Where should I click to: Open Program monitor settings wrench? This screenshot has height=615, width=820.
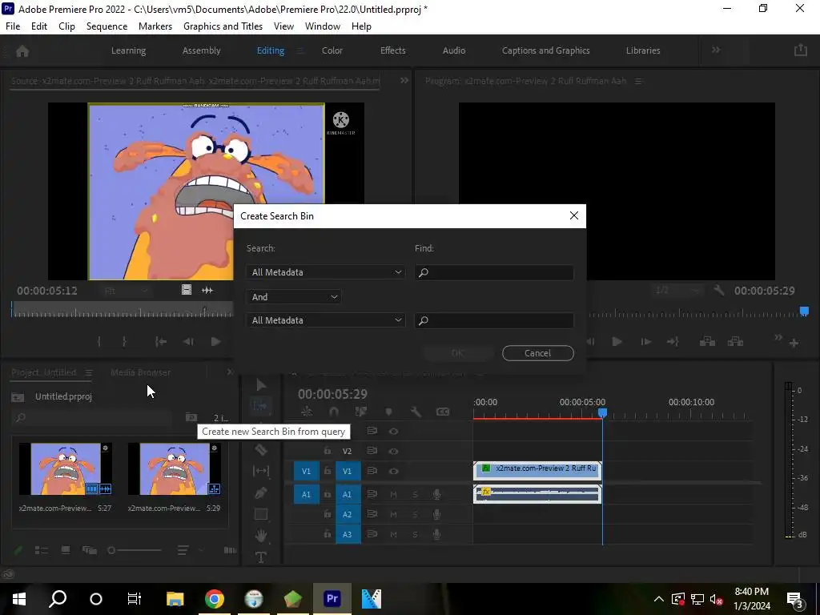click(718, 290)
